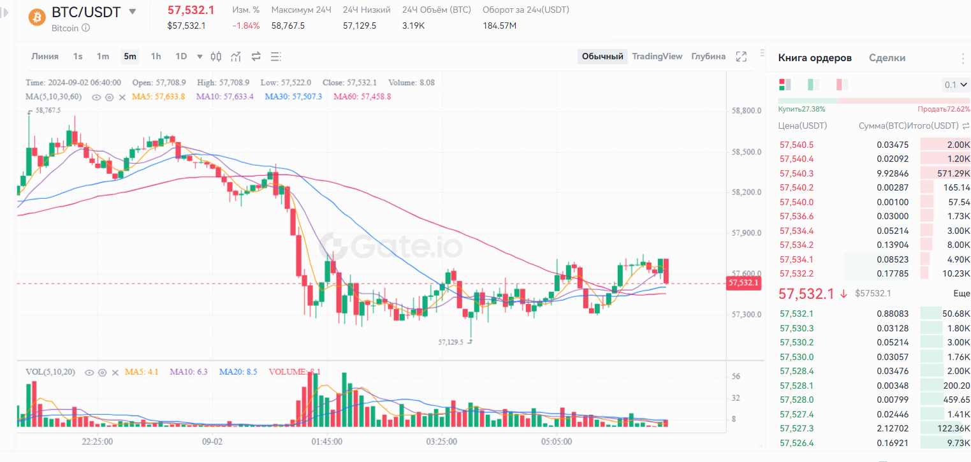Expand the BTC/USDT pair selector arrow
The height and width of the screenshot is (462, 971).
(133, 11)
